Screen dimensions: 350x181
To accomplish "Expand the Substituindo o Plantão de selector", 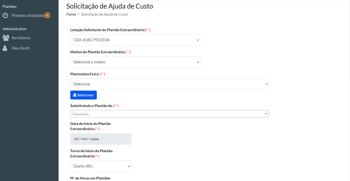I will [169, 114].
